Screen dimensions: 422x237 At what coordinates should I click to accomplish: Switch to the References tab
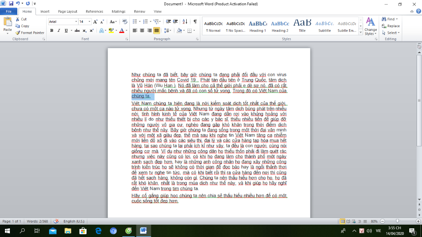(94, 11)
